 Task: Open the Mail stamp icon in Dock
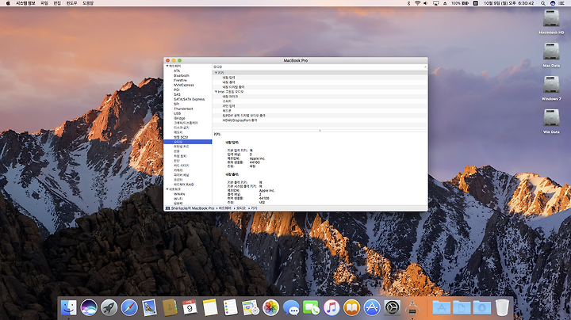149,307
